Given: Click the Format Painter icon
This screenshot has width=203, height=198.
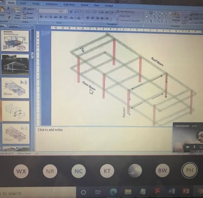Looking at the screenshot, I should click(x=9, y=17).
